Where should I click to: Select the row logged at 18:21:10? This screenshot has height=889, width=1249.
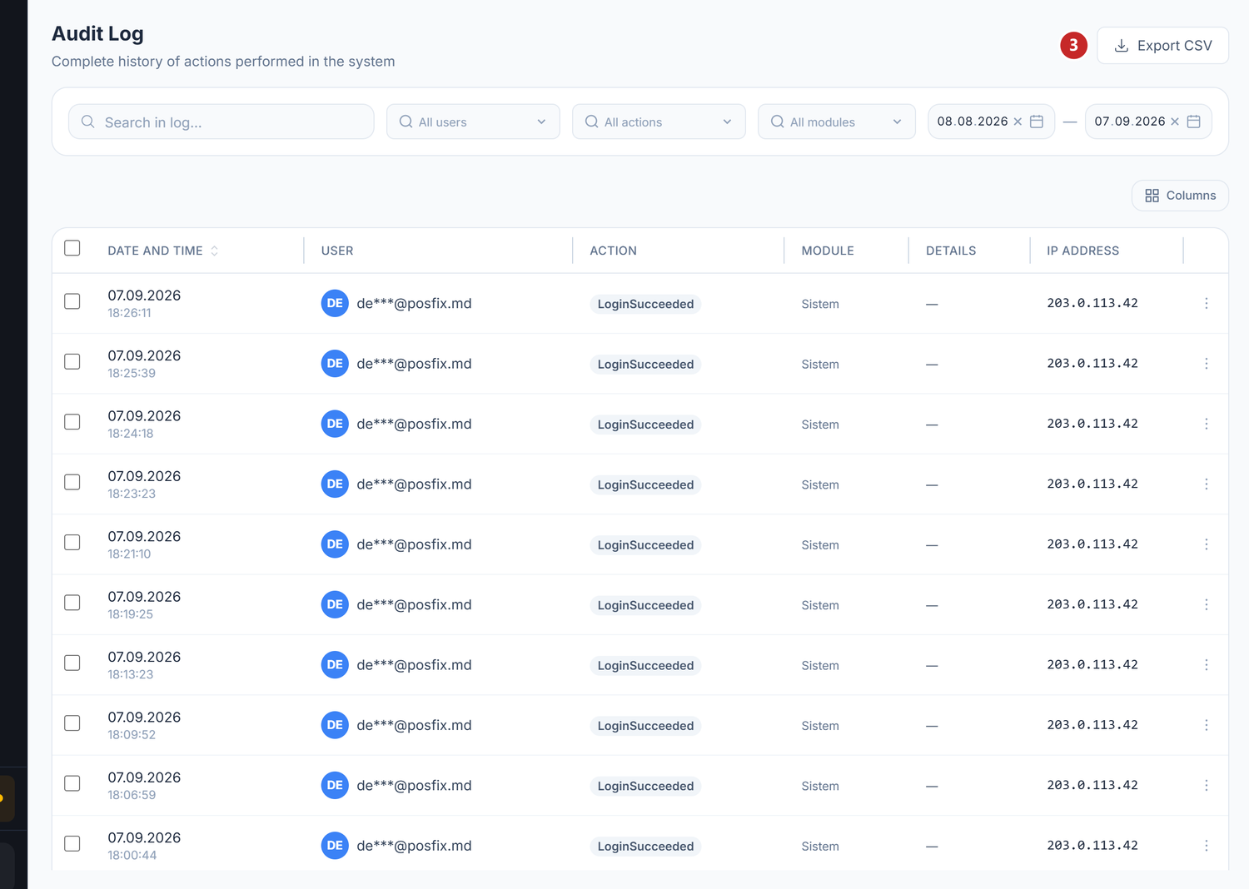(72, 542)
